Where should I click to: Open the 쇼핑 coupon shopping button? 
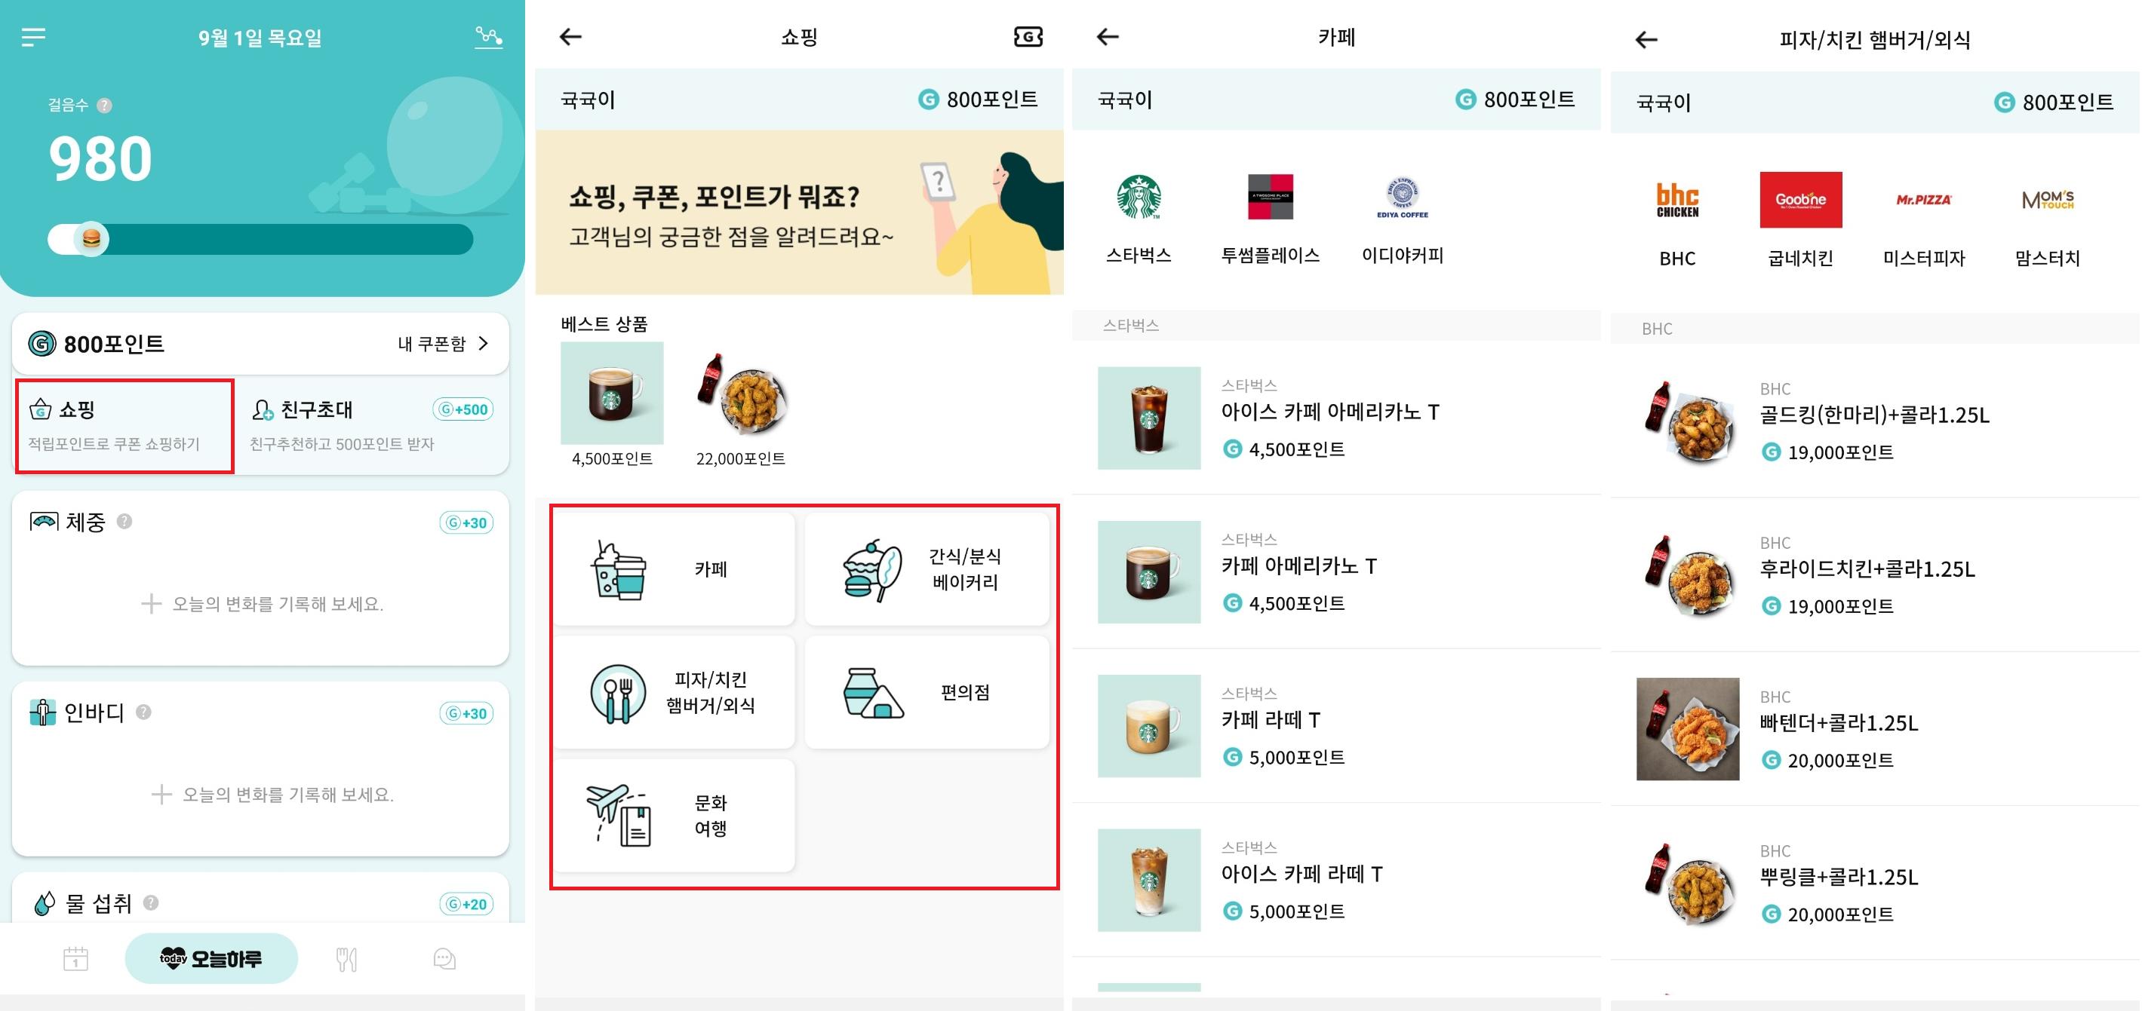pos(124,426)
